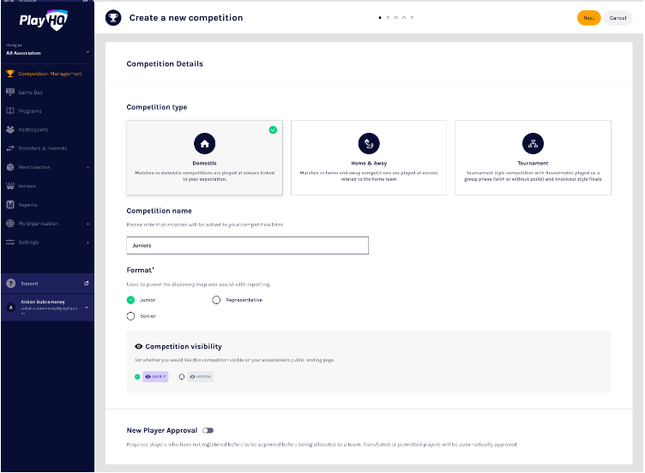Click the Competition name input field
This screenshot has width=645, height=473.
tap(247, 245)
